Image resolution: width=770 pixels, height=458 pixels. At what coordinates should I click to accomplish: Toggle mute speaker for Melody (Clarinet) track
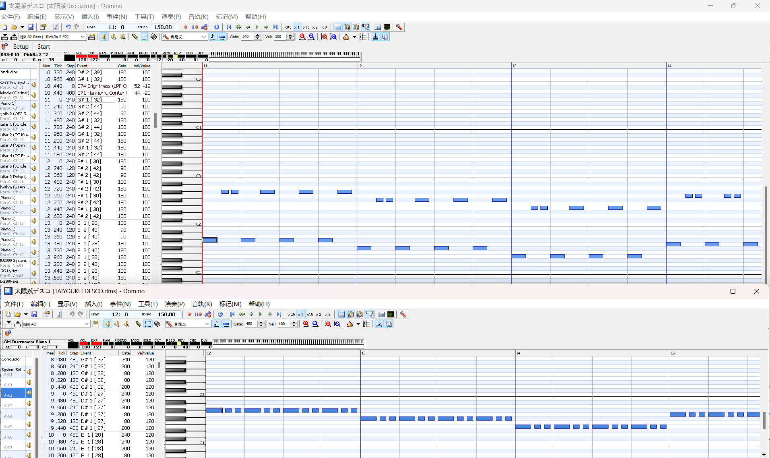34,95
